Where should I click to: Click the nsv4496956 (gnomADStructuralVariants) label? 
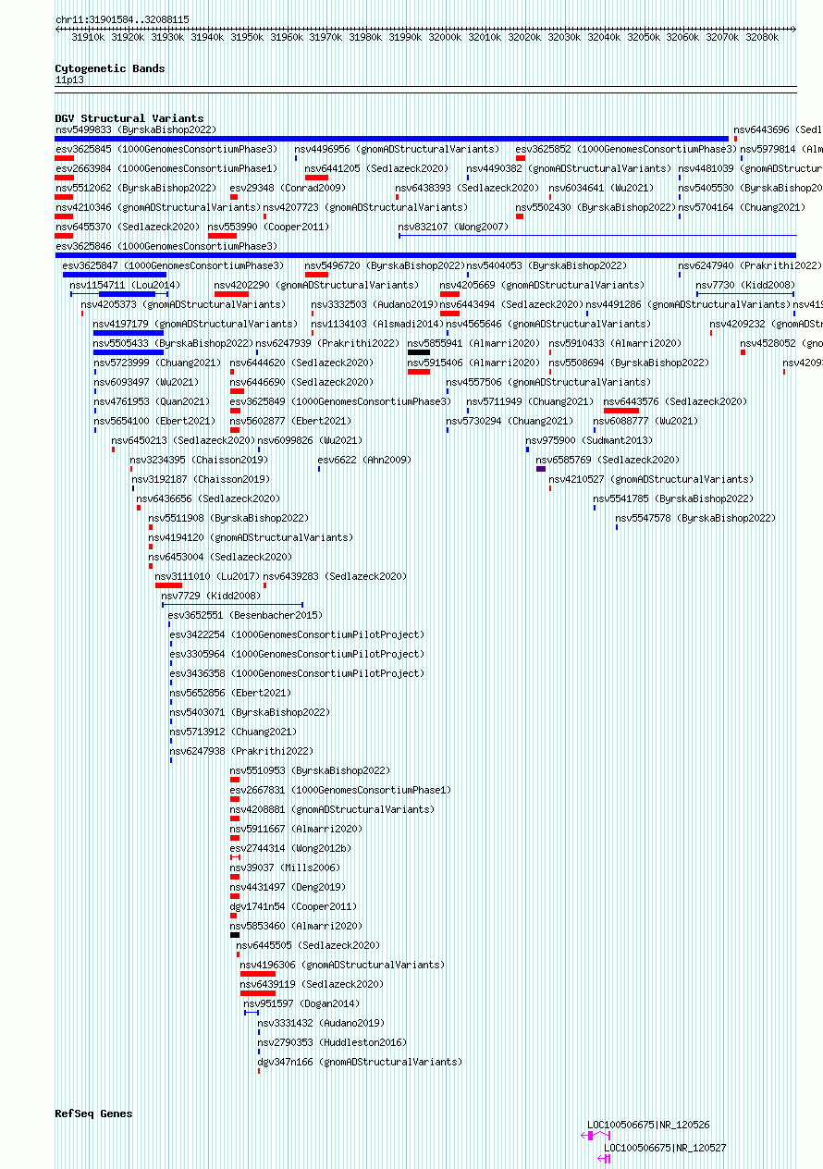(x=397, y=149)
